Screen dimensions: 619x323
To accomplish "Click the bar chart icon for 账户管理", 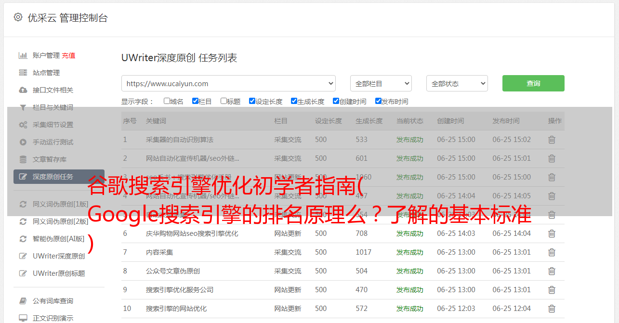I will 23,55.
